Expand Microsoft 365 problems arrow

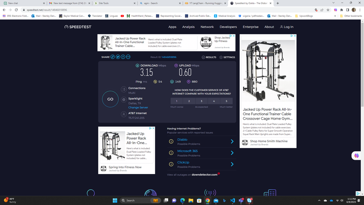pos(232,153)
